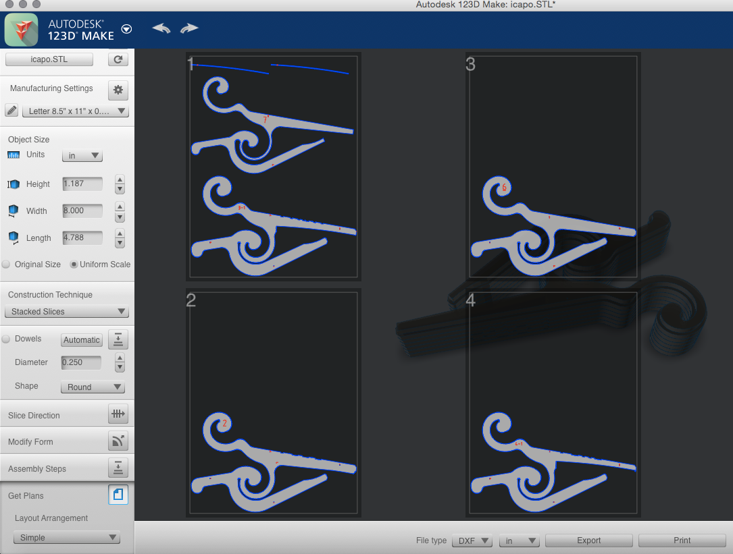Select the Uniform Scale radio button
The height and width of the screenshot is (554, 733).
pyautogui.click(x=74, y=264)
